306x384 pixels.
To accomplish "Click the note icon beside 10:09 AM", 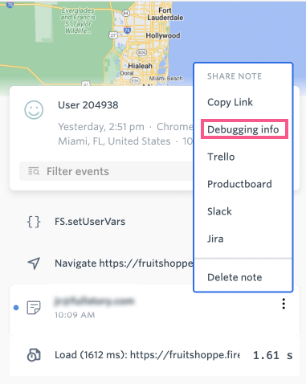I will coord(34,308).
